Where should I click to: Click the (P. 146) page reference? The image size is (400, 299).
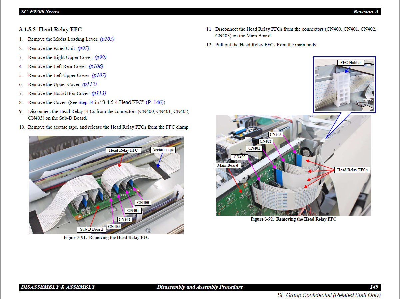155,102
